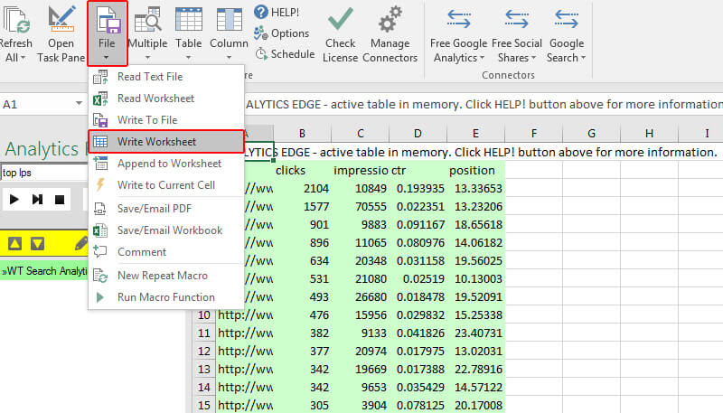Select the WT Search Analytics step
Screen dimensions: 723x413
point(44,270)
